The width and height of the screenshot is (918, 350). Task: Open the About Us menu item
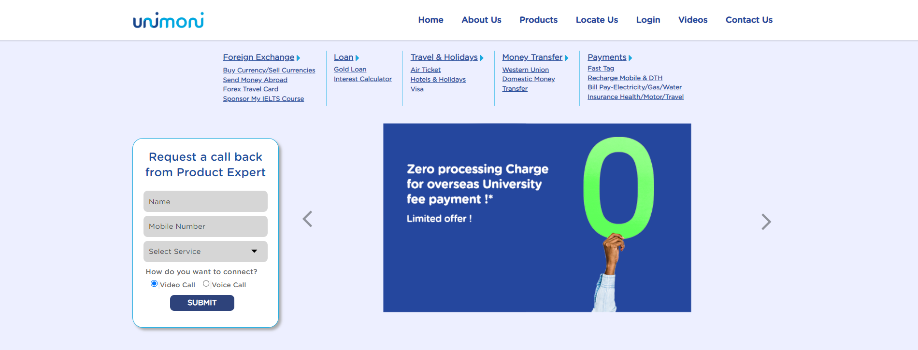pyautogui.click(x=481, y=20)
